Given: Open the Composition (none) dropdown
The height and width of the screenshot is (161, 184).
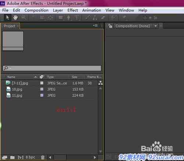Looking at the screenshot, I should point(136,26).
